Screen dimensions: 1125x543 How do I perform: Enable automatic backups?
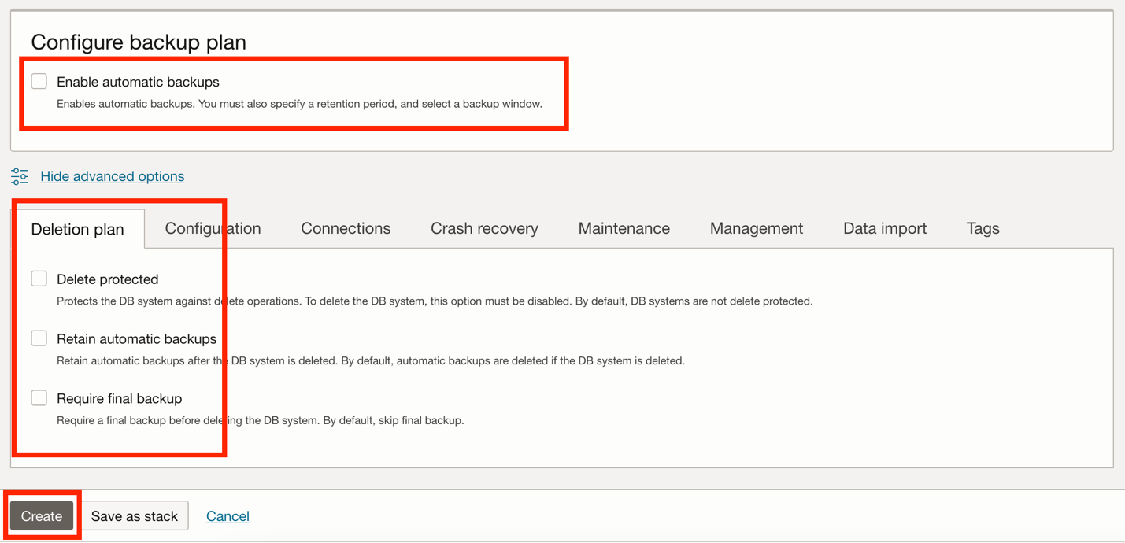click(x=39, y=80)
